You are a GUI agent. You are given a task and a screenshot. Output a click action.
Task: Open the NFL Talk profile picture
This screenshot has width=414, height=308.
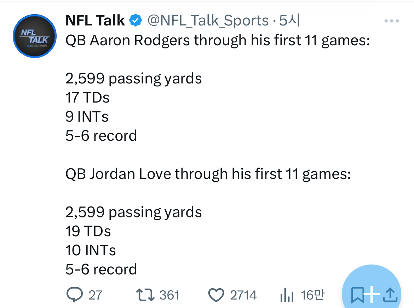35,36
